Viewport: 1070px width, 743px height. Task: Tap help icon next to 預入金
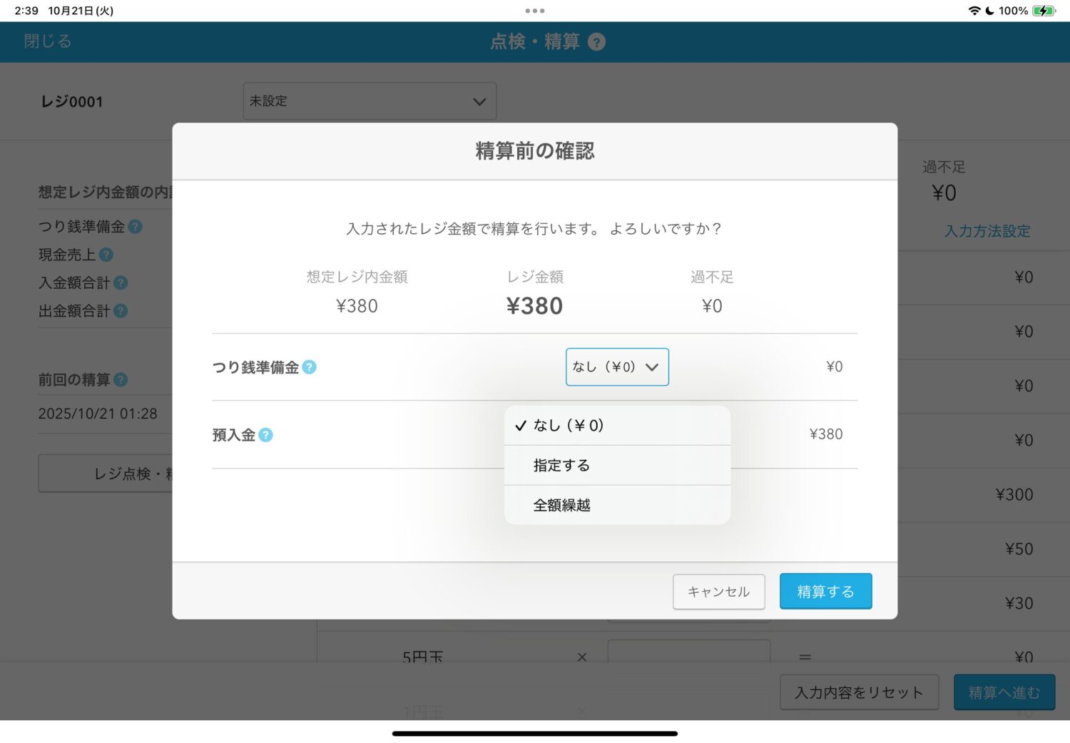coord(265,435)
